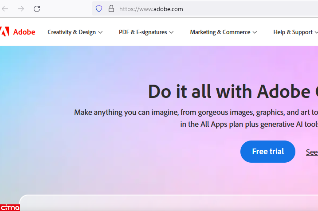Open the Help & Support menu
This screenshot has height=211, width=318.
tap(293, 32)
